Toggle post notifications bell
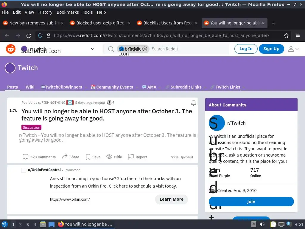The image size is (305, 229). (193, 103)
